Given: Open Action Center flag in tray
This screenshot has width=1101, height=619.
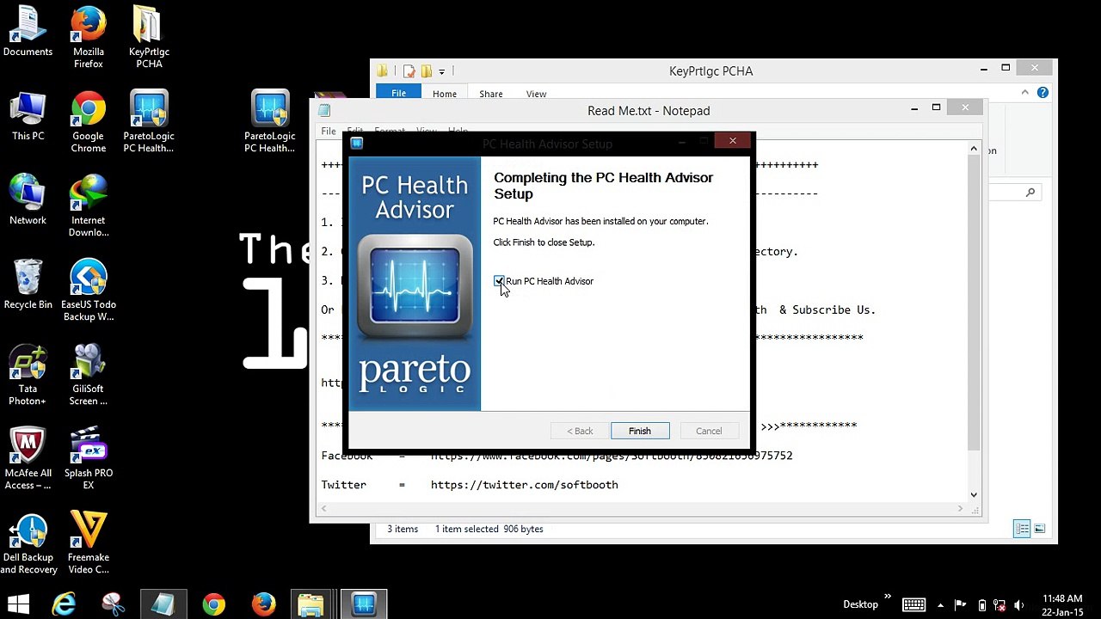Looking at the screenshot, I should tap(961, 604).
